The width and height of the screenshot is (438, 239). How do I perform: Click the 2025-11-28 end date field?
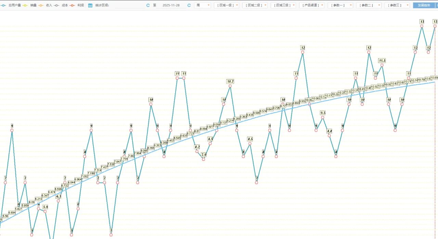coord(171,5)
